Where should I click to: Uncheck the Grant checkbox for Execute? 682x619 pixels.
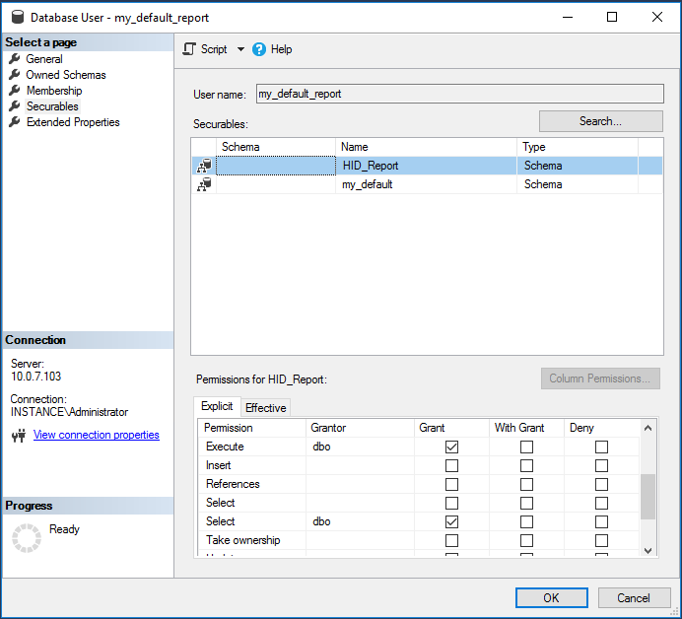tap(451, 447)
